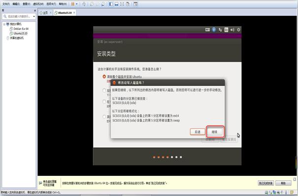
Task: Click the text SCSI33 (0,0,0) (sda) under 分区表
Action: [124, 103]
